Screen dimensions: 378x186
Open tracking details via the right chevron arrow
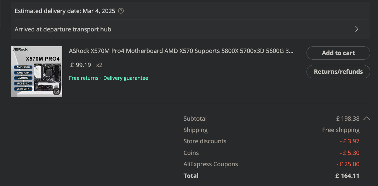(357, 29)
